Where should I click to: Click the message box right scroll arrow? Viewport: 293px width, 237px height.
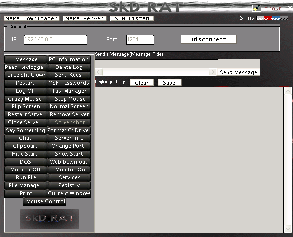point(213,72)
